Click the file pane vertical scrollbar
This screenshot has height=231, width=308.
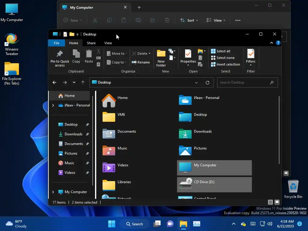(x=279, y=130)
